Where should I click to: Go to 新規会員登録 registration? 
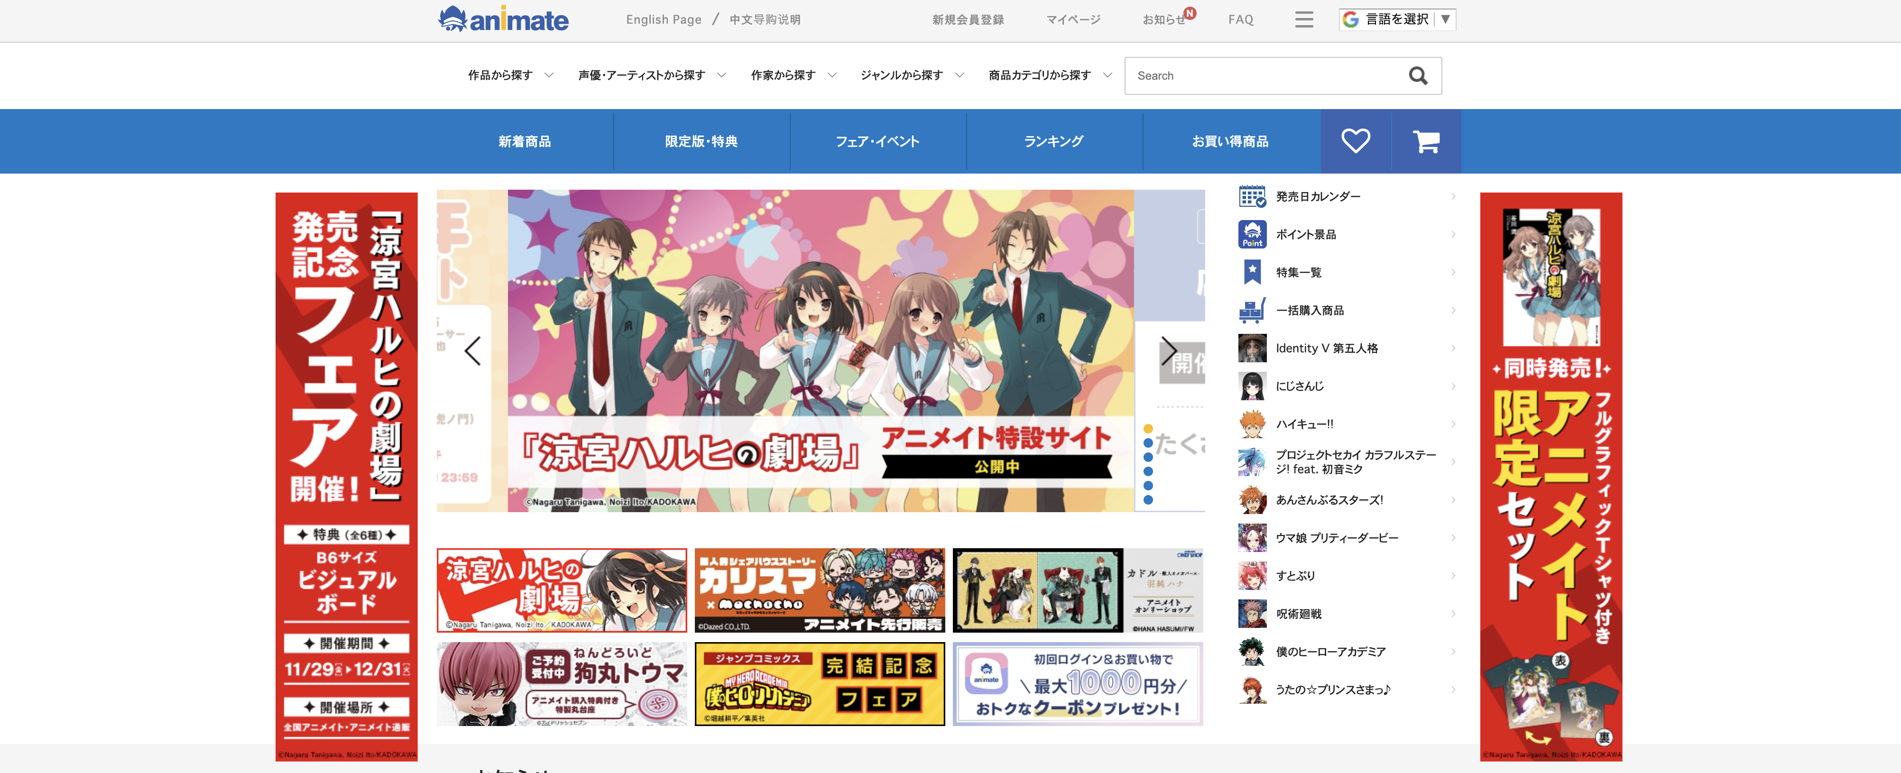(x=968, y=20)
